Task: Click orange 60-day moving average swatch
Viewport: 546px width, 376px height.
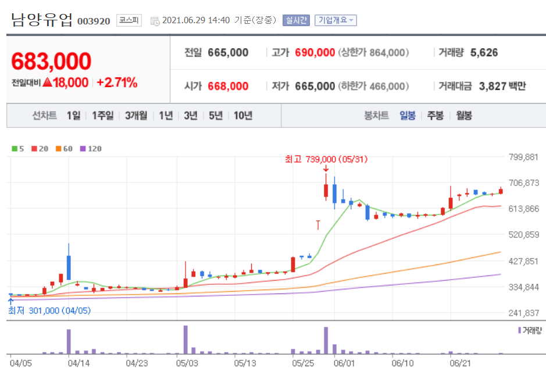Action: coord(59,149)
